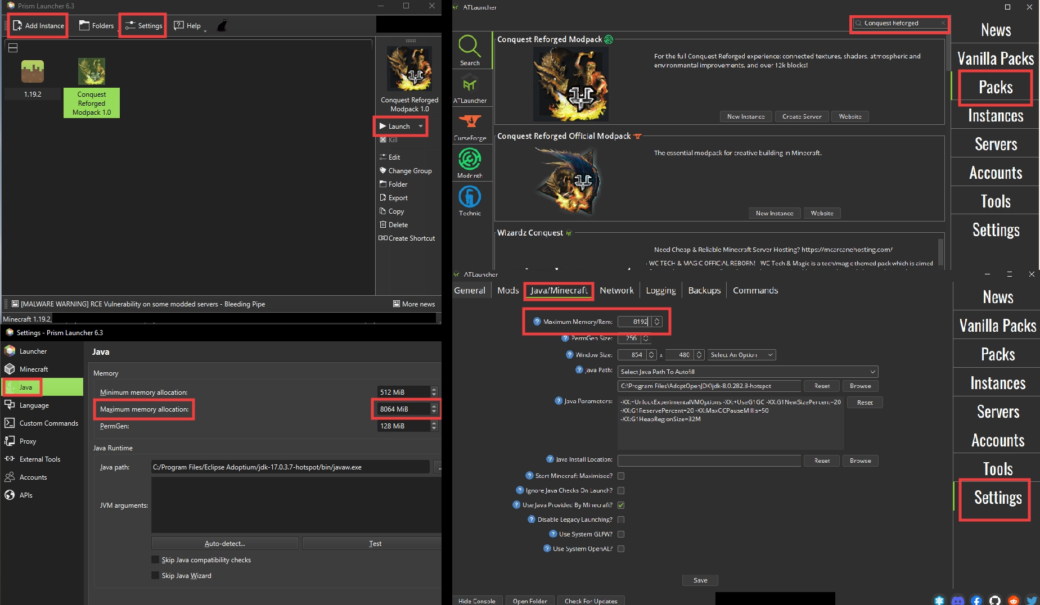Viewport: 1040px width, 605px height.
Task: Uncheck Use Java Provided By Minecraft
Action: (621, 505)
